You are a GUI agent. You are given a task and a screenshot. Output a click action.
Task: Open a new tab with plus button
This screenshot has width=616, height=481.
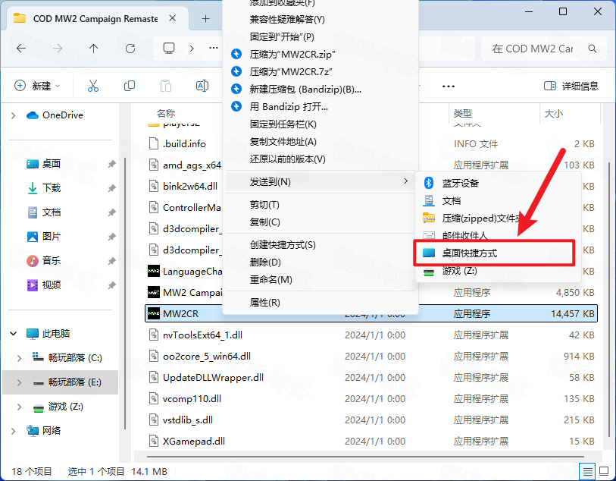coord(206,18)
